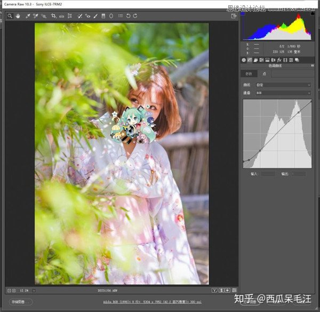Swap before and after settings
The height and width of the screenshot is (312, 320).
(x=221, y=290)
